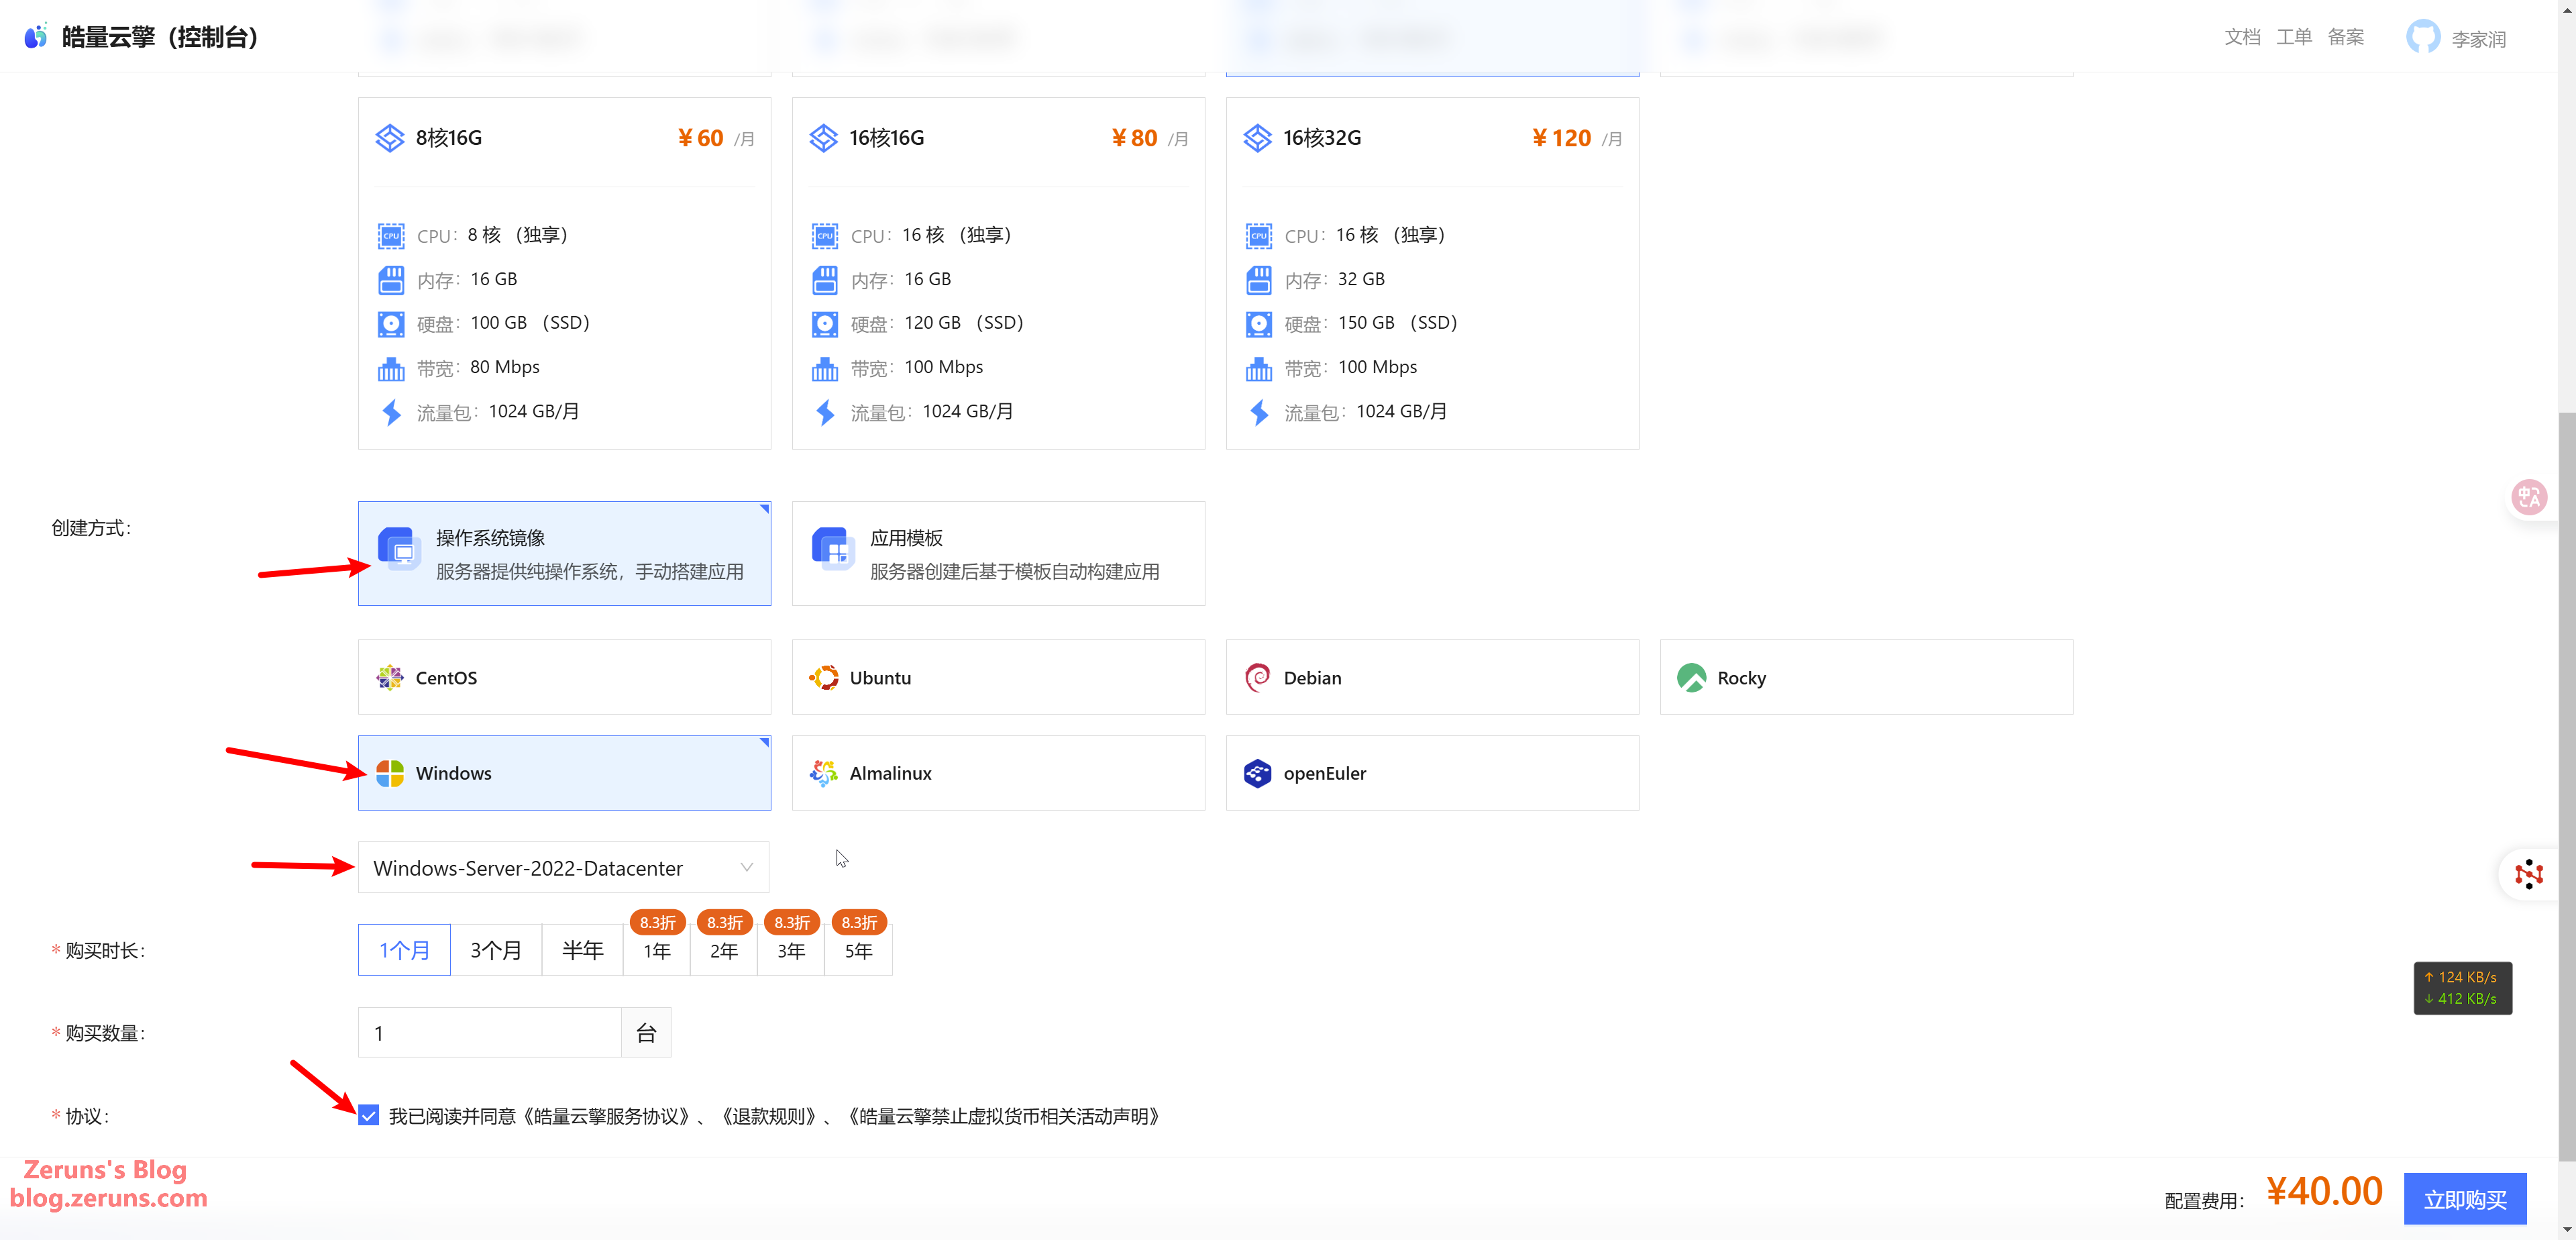Select the Ubuntu operating system icon
This screenshot has height=1240, width=2576.
pyautogui.click(x=823, y=677)
